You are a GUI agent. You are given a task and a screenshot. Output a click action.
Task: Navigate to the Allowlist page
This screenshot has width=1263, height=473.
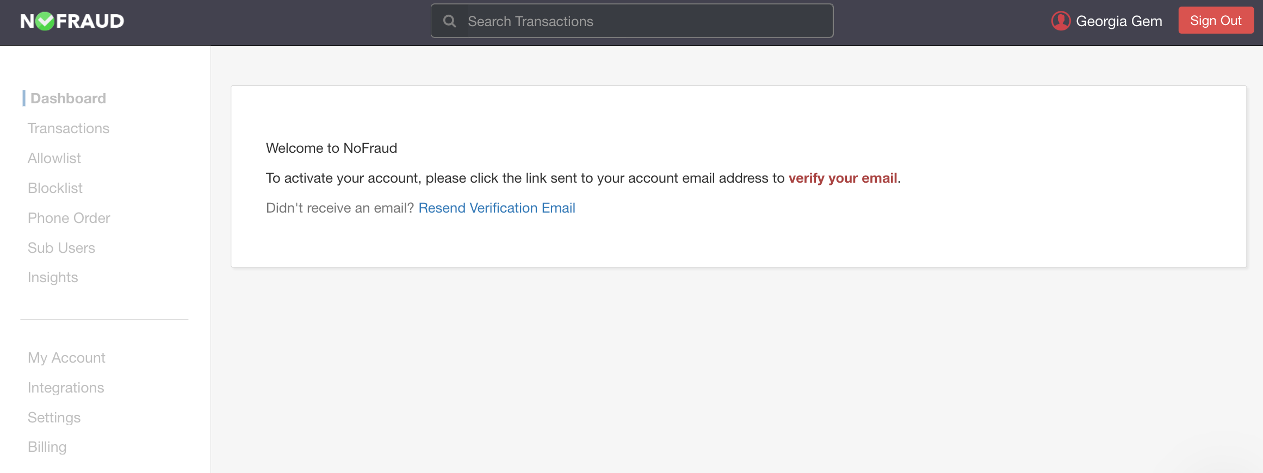tap(54, 158)
